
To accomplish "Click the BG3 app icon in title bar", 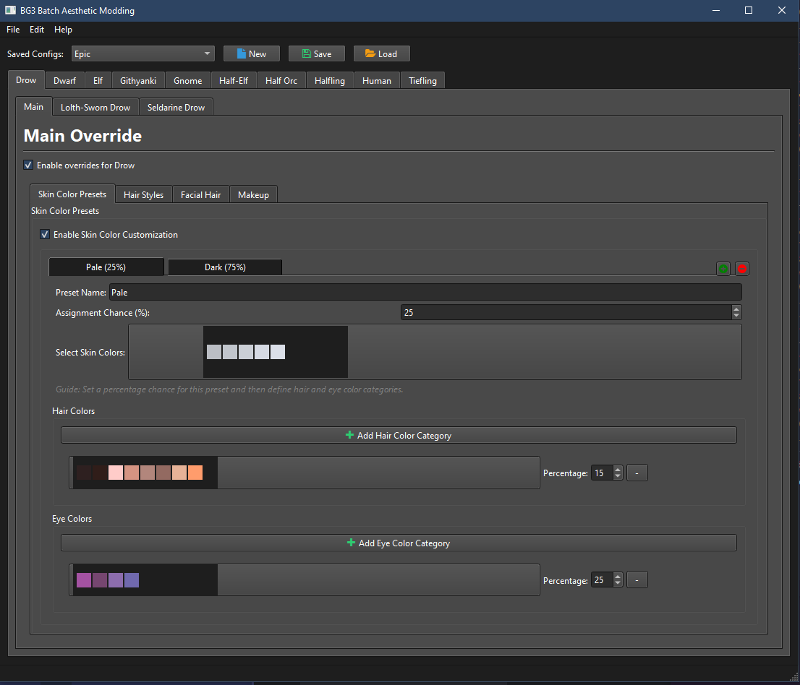I will (10, 10).
